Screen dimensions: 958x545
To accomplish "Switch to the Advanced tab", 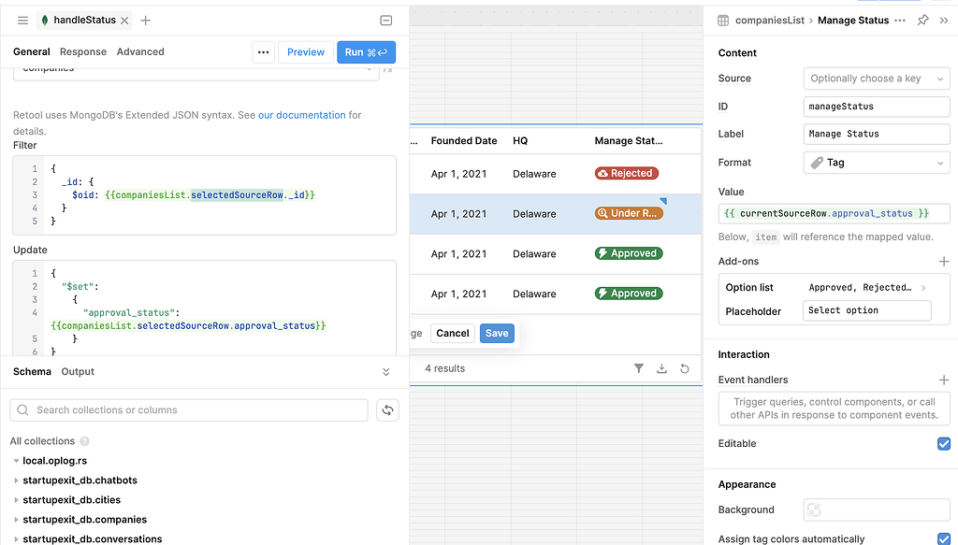I will point(140,51).
